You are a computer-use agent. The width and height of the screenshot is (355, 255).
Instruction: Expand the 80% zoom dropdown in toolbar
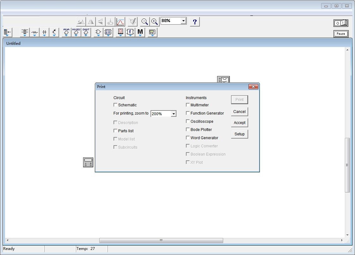(x=183, y=21)
